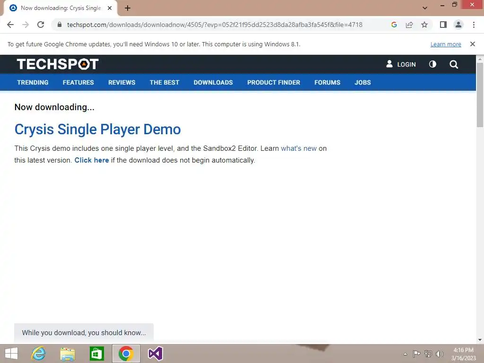Open the JOBS page

pyautogui.click(x=363, y=82)
